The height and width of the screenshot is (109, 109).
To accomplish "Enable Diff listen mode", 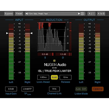I will [84, 89].
